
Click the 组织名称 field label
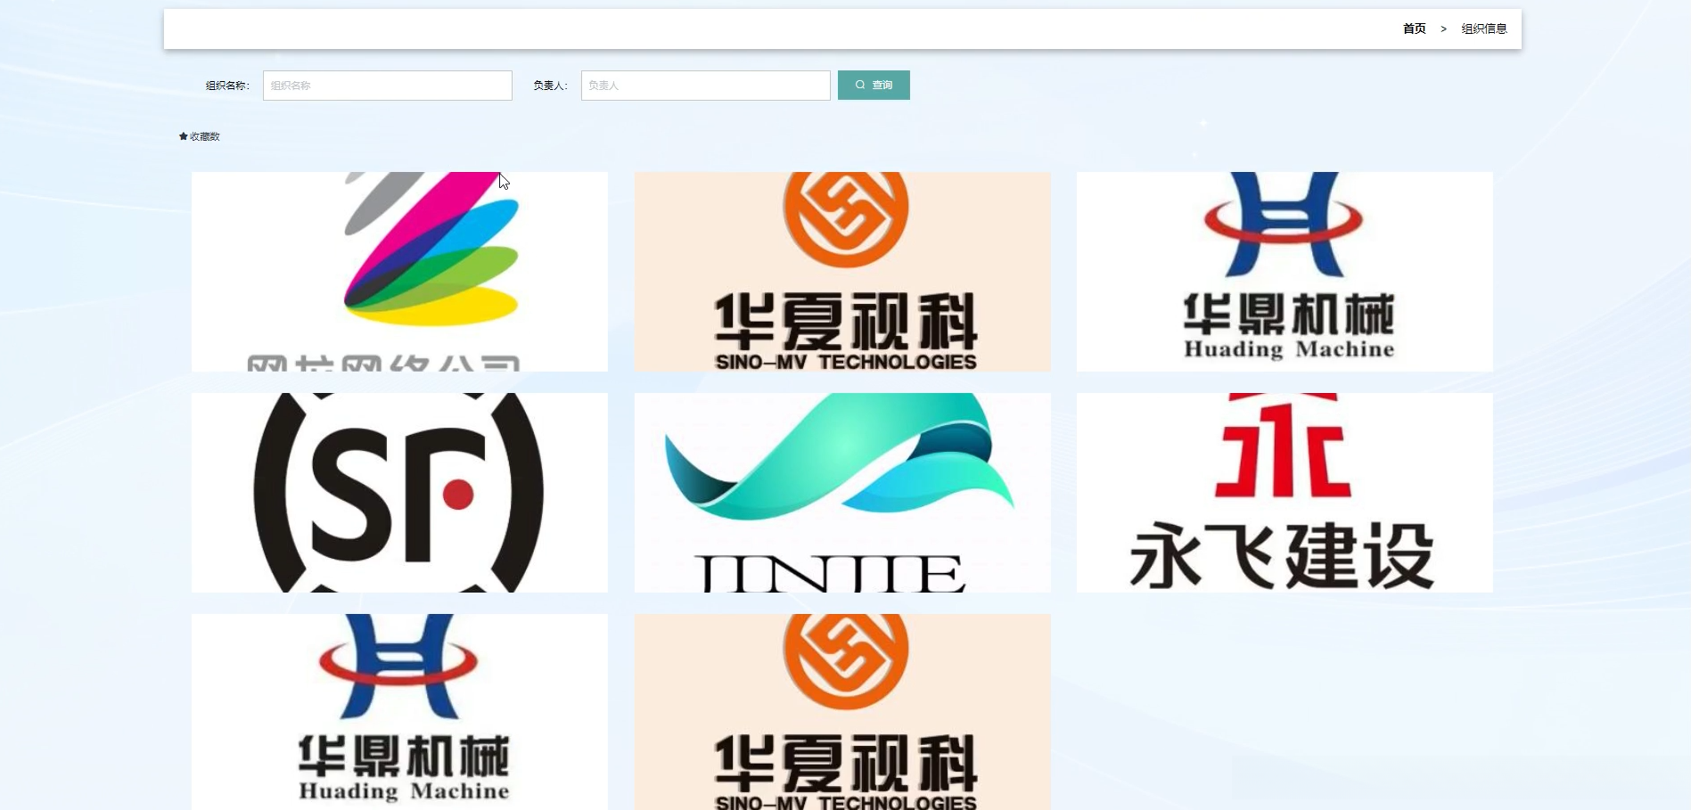coord(226,85)
